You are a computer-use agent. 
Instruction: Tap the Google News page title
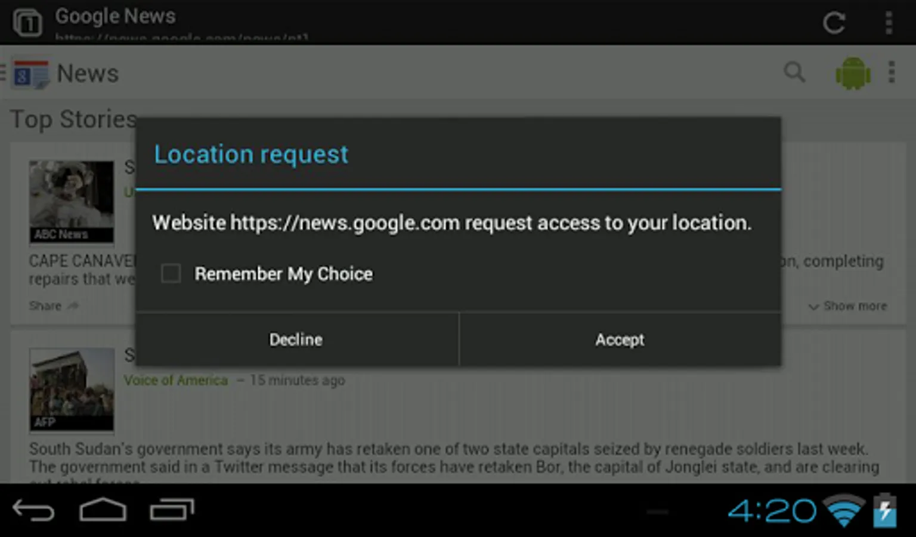[x=115, y=16]
